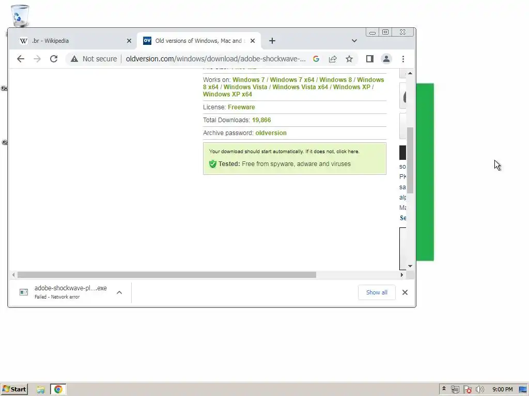Open Chrome three-dot menu

(x=403, y=59)
